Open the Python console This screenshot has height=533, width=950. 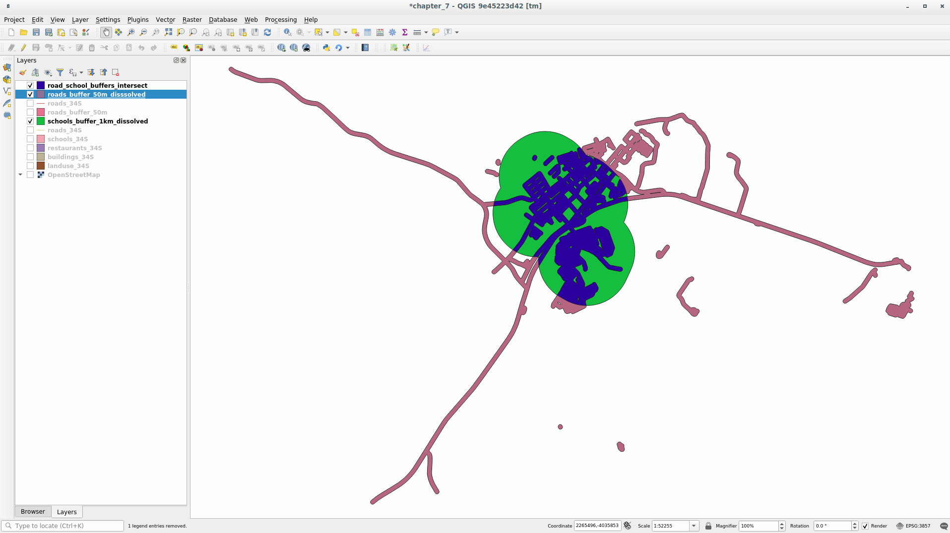click(x=326, y=48)
